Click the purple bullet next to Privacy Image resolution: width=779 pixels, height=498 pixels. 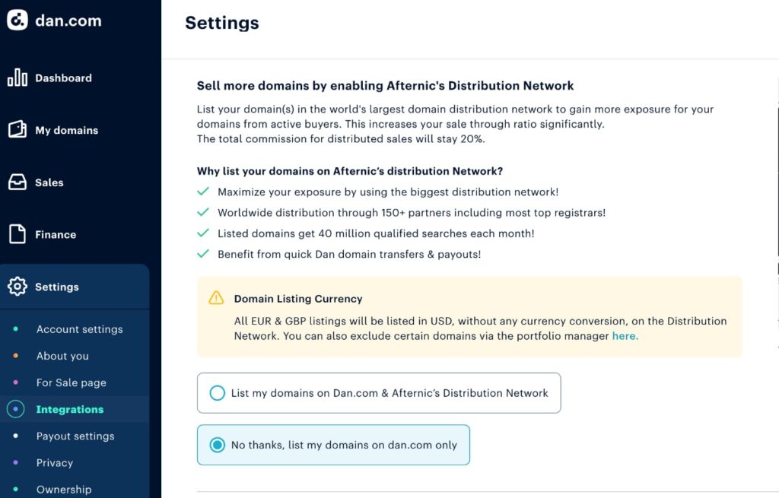tap(16, 463)
